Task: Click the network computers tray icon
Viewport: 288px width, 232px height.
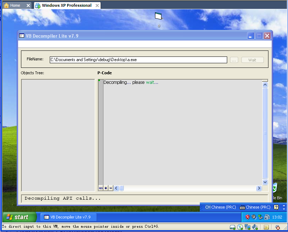Action: click(x=267, y=217)
